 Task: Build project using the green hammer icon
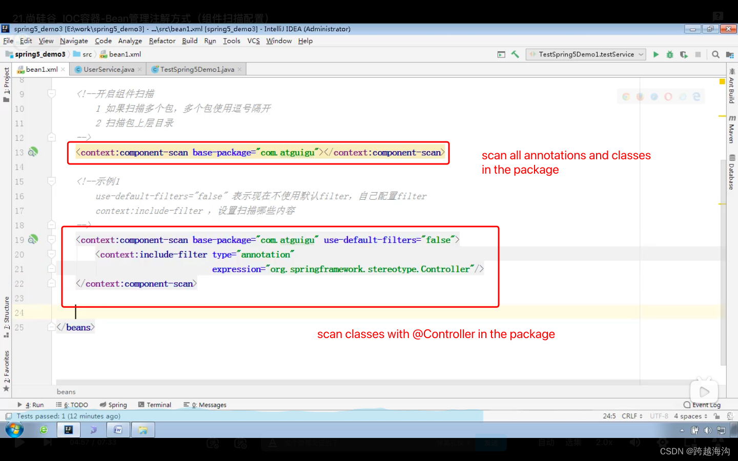(x=515, y=54)
